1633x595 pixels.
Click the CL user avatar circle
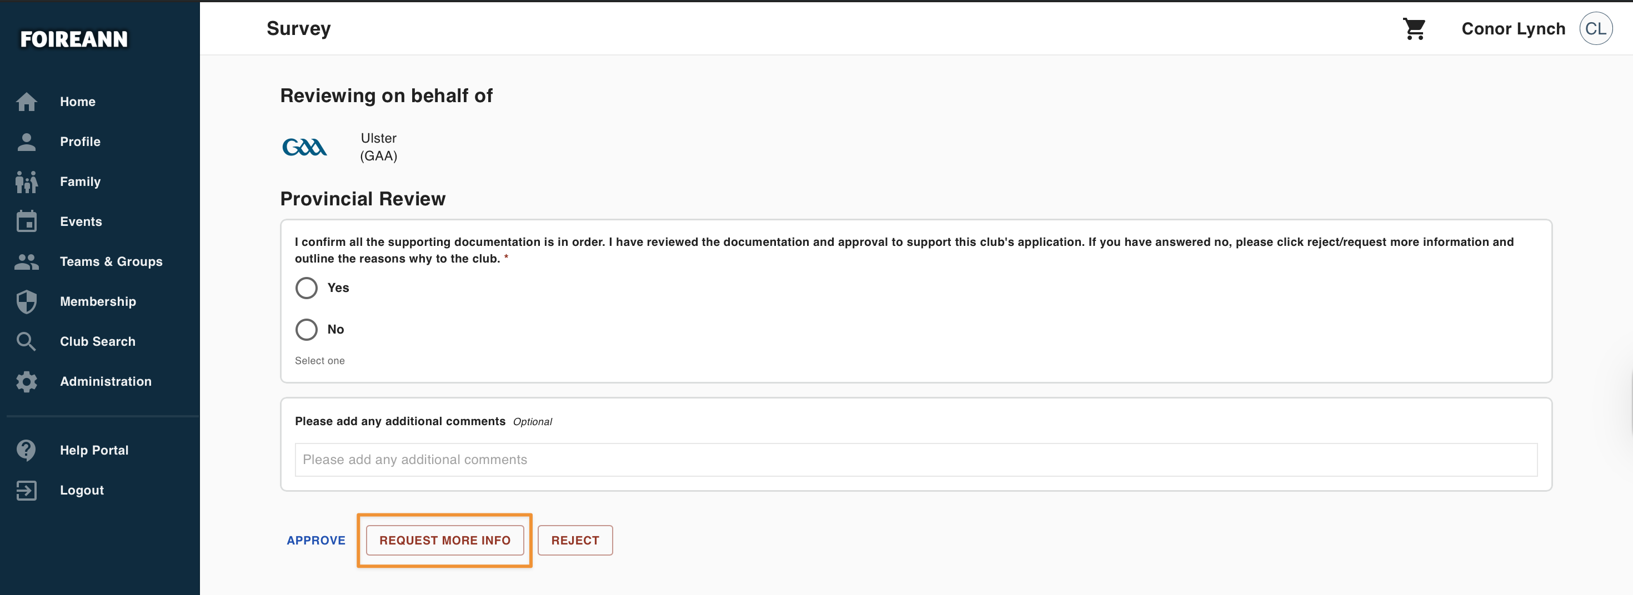coord(1595,29)
